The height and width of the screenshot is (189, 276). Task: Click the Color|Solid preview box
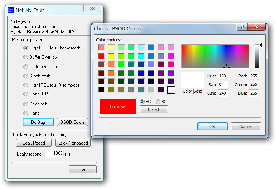(x=192, y=80)
